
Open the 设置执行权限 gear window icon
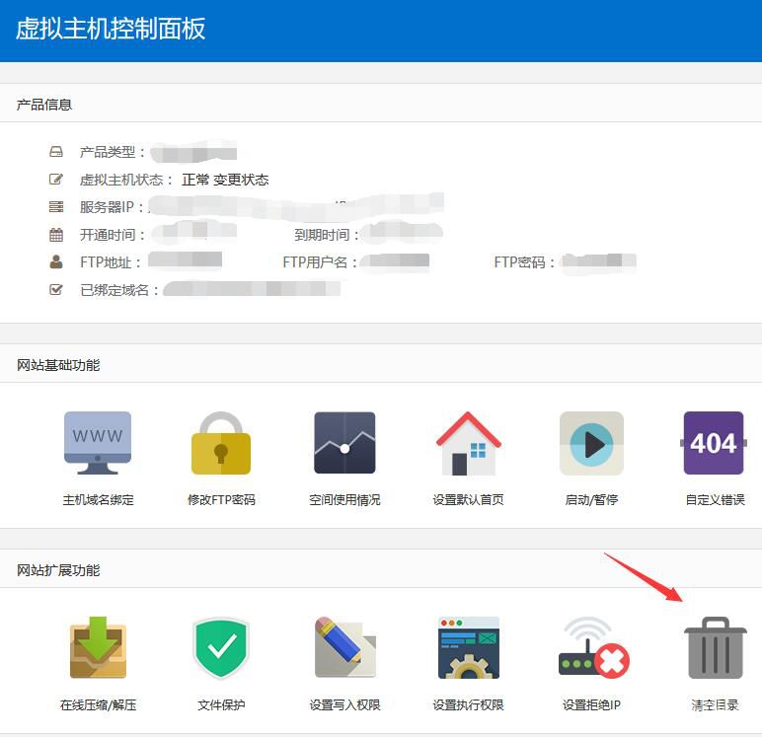468,648
